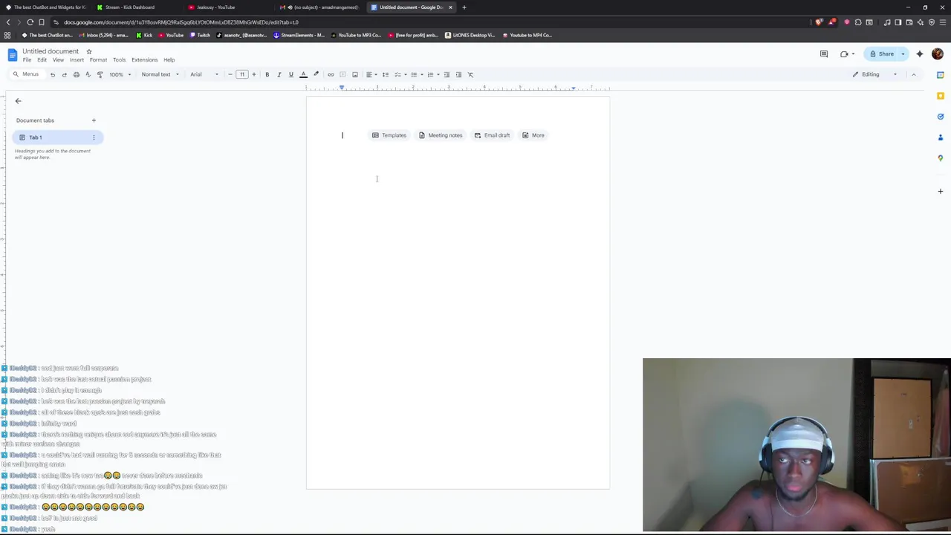Open Editing mode dropdown
951x535 pixels.
click(x=874, y=74)
